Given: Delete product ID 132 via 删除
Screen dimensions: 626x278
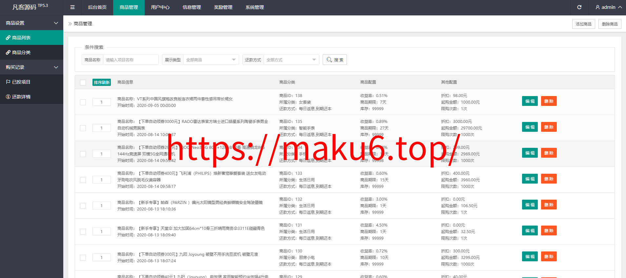Looking at the screenshot, I should click(x=549, y=205).
